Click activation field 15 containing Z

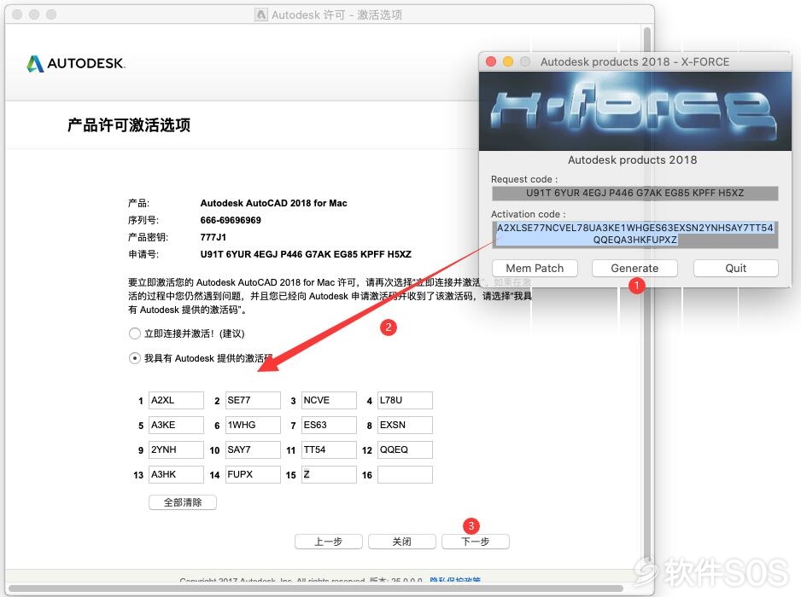(329, 474)
